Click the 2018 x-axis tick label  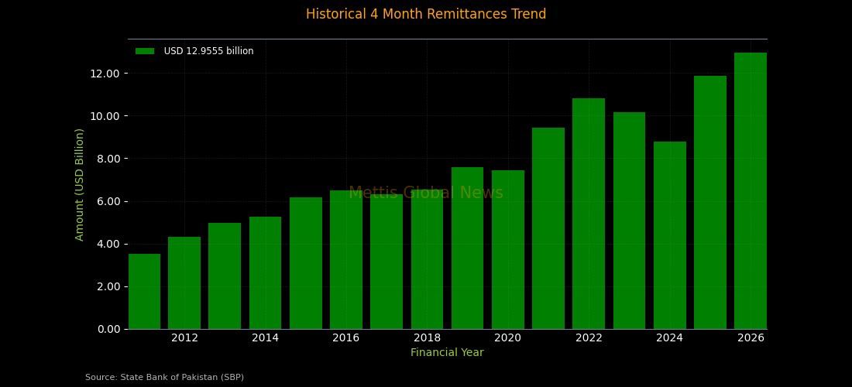[427, 337]
